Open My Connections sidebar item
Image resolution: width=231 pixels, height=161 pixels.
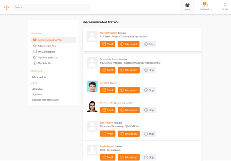44,52
